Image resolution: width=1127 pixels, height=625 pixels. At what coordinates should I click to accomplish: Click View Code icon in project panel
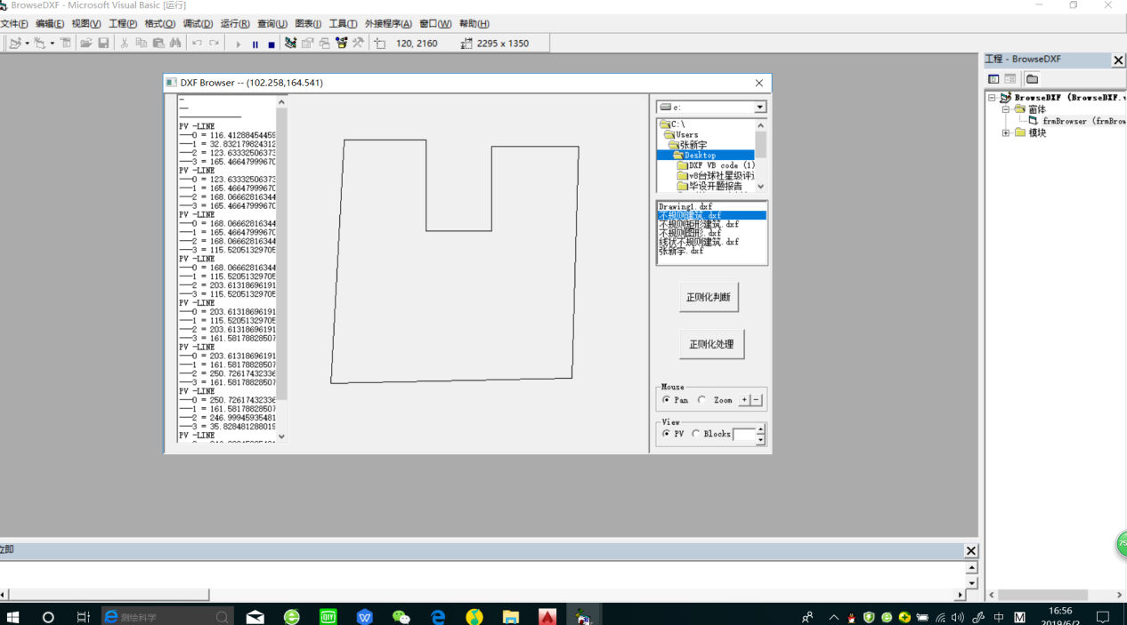click(993, 79)
